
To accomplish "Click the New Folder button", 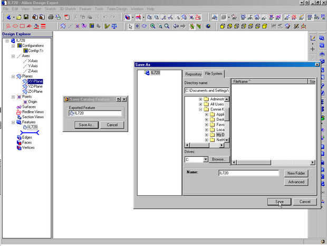I will click(x=296, y=173).
